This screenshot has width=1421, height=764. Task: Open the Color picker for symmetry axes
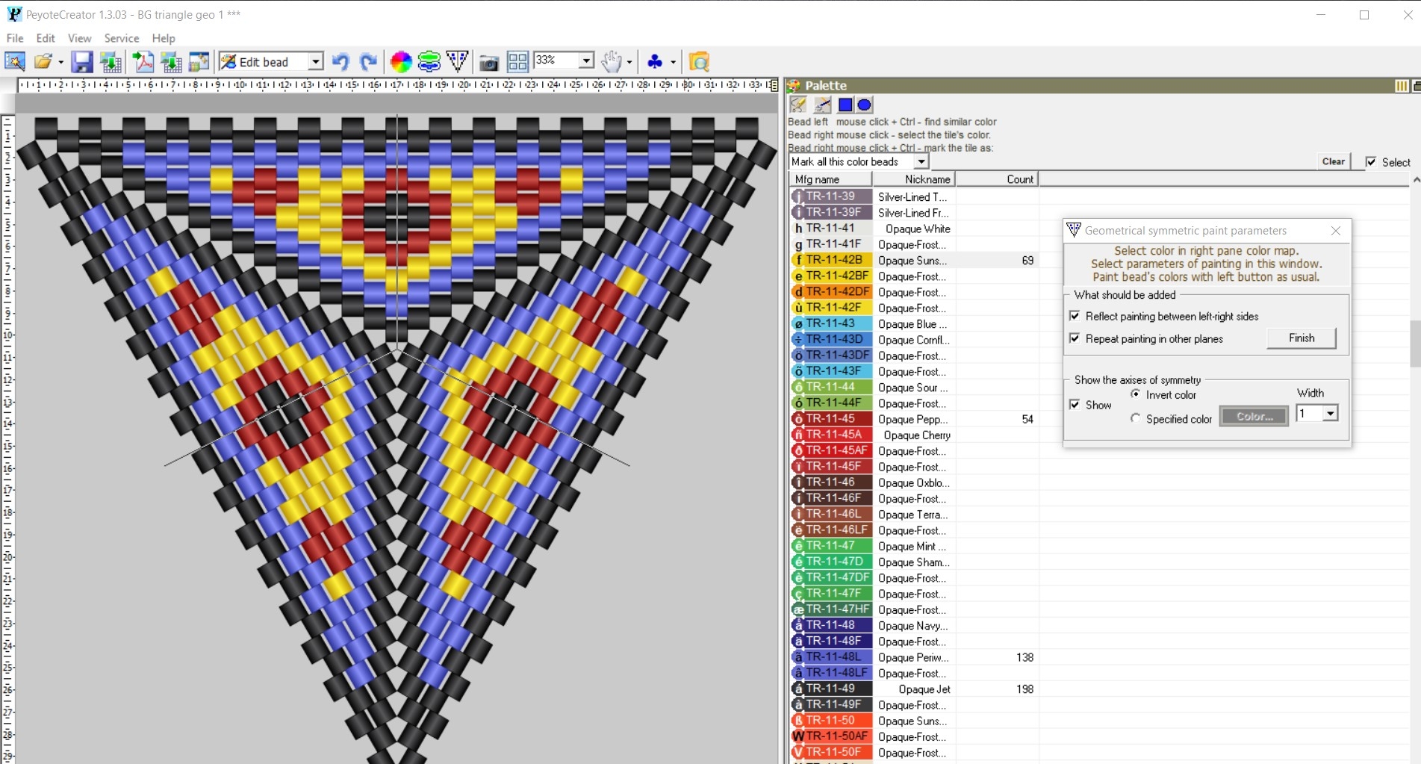tap(1253, 416)
